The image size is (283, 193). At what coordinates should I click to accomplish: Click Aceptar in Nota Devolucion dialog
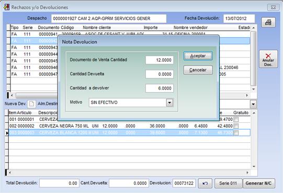[x=198, y=56]
